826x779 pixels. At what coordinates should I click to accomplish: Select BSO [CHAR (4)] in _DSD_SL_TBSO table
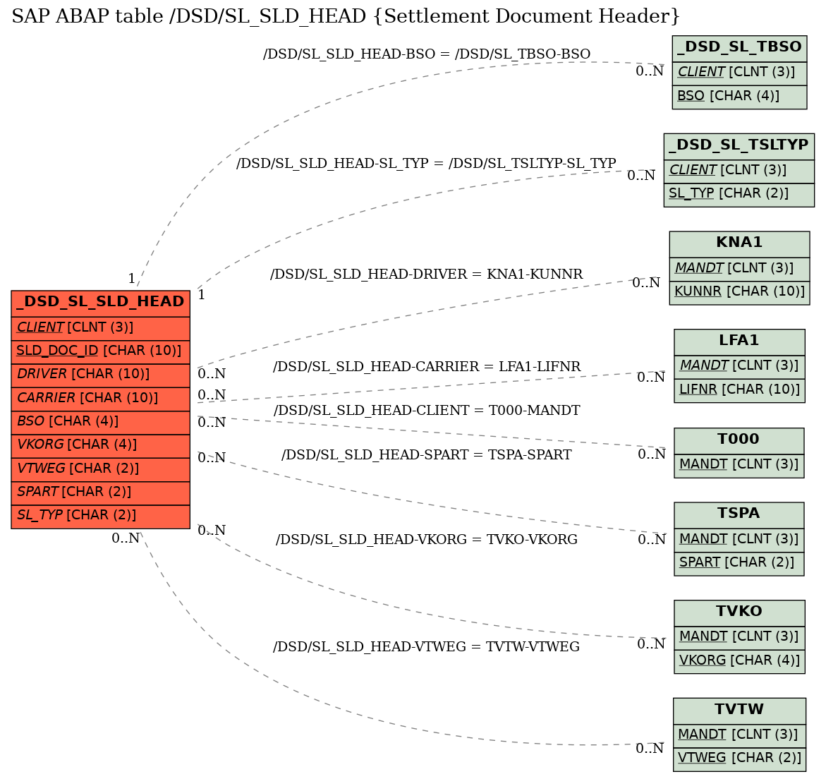(740, 97)
